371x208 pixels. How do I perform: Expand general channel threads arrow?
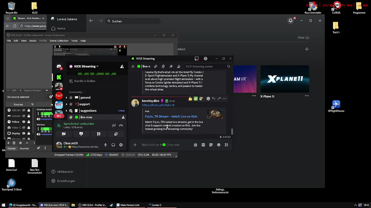pyautogui.click(x=66, y=98)
